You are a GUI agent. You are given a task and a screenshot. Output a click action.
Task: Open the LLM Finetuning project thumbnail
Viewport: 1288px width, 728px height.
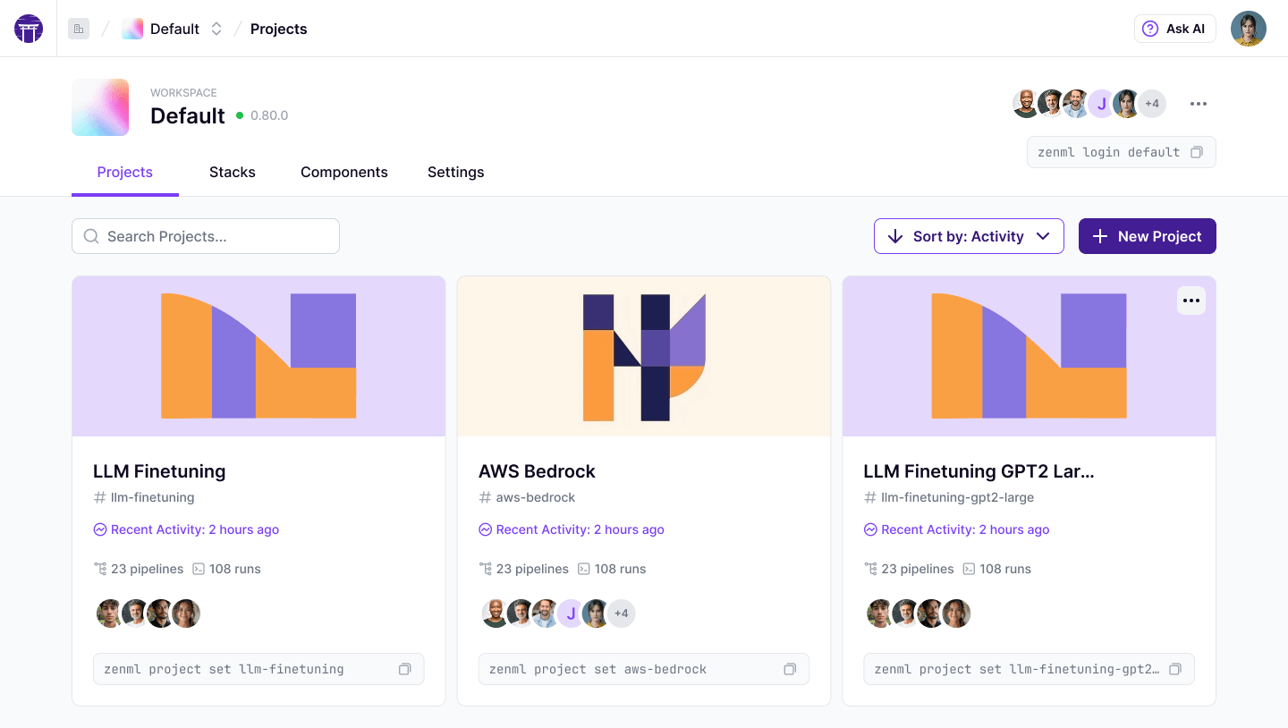258,356
